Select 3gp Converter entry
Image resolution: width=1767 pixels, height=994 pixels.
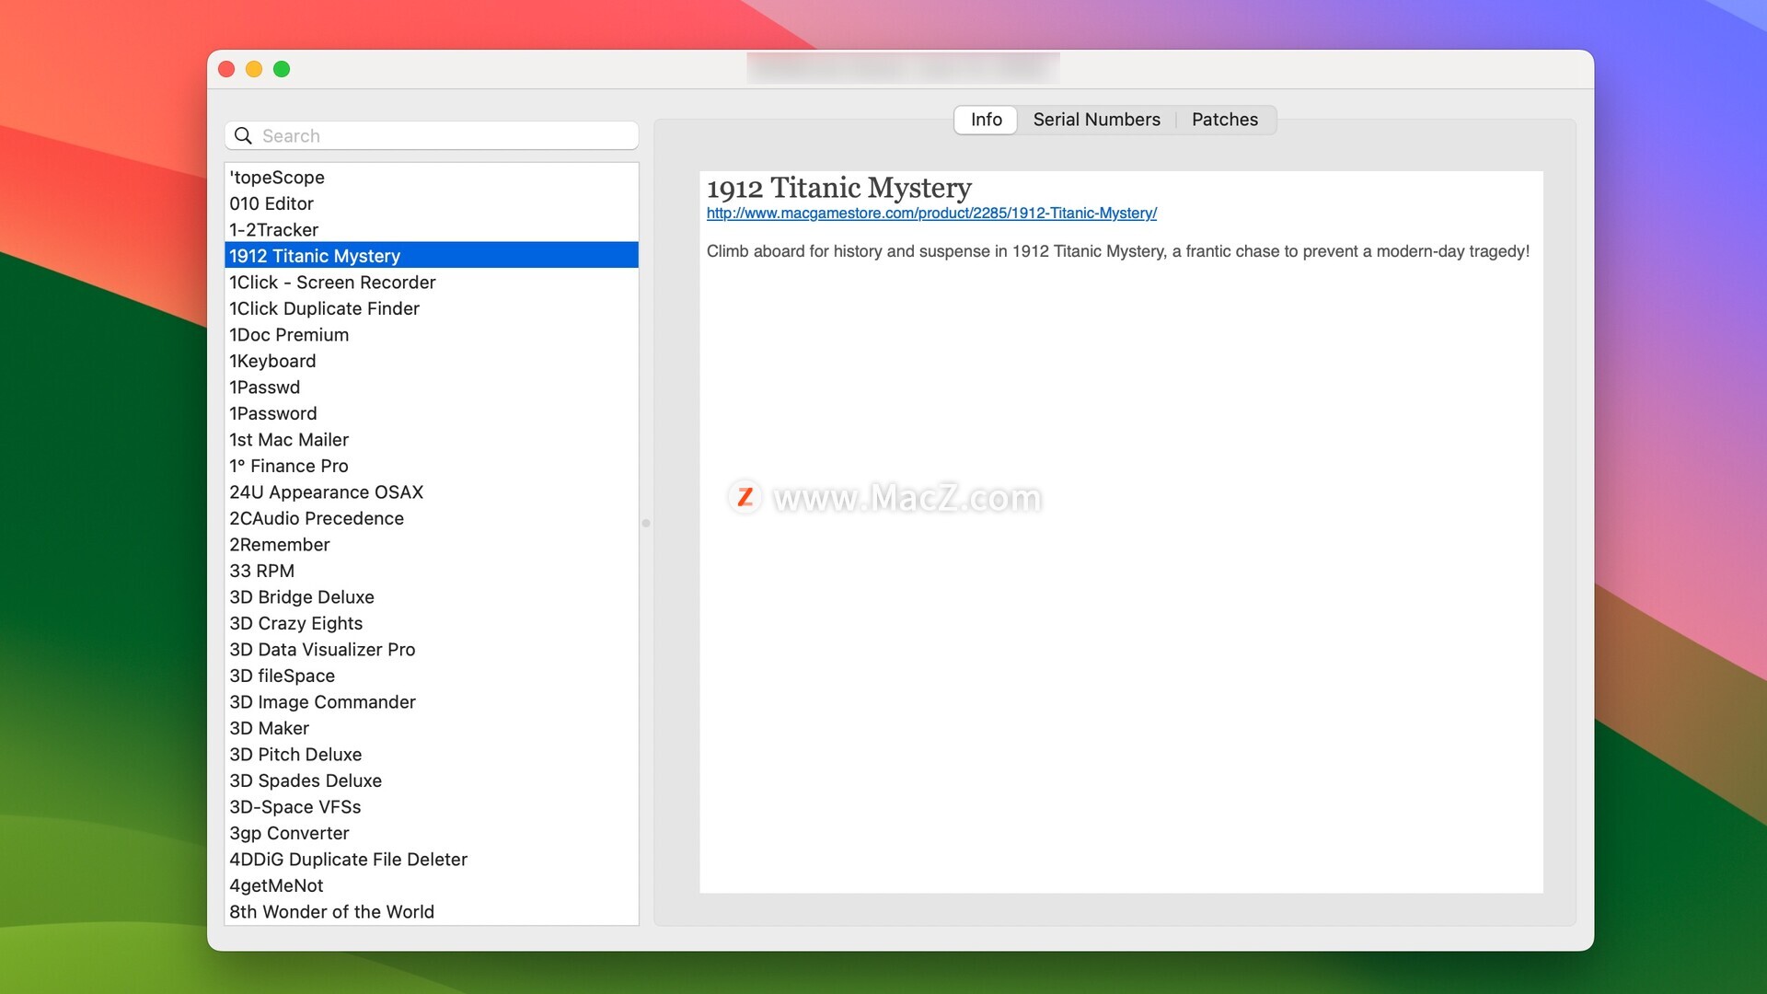click(x=431, y=833)
